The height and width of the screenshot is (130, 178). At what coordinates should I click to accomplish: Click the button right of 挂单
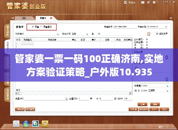[x=155, y=104]
